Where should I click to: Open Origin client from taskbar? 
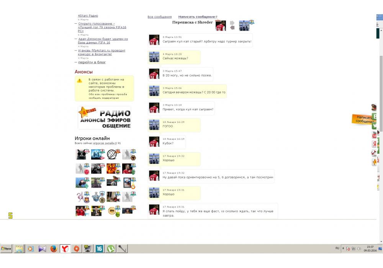[x=77, y=249]
